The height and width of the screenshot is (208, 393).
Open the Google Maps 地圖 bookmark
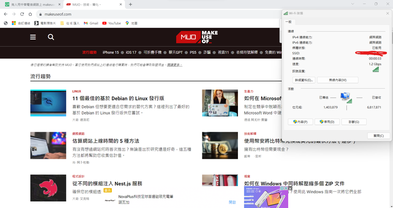[132, 23]
